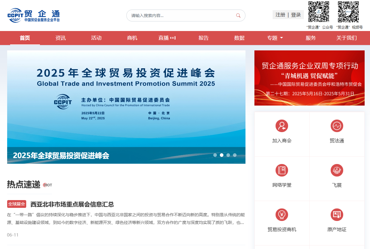Click the 贸易投资商机 label

[282, 230]
